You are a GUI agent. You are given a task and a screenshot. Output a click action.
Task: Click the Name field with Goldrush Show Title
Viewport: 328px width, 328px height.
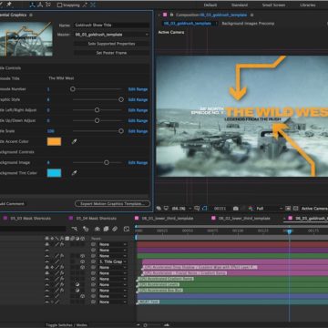click(112, 26)
